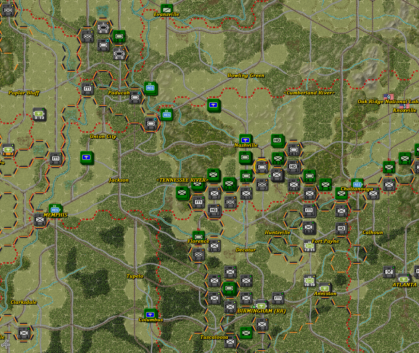Image resolution: width=419 pixels, height=353 pixels.
Task: Select the yellow-circled 8-6 armored division
Action: tap(261, 167)
